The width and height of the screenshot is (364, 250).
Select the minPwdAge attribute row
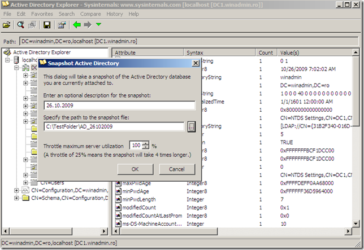[x=233, y=191]
